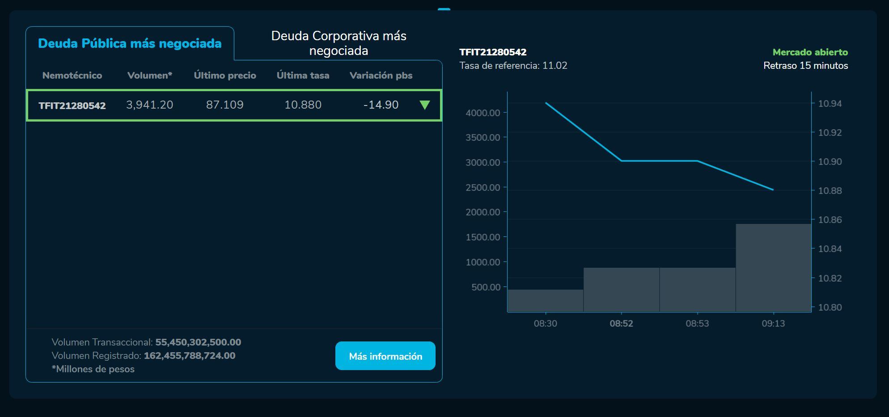
Task: Click the TFIT21280542 chart title
Action: pyautogui.click(x=493, y=52)
